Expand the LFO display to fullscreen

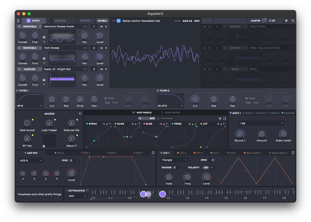(293, 152)
